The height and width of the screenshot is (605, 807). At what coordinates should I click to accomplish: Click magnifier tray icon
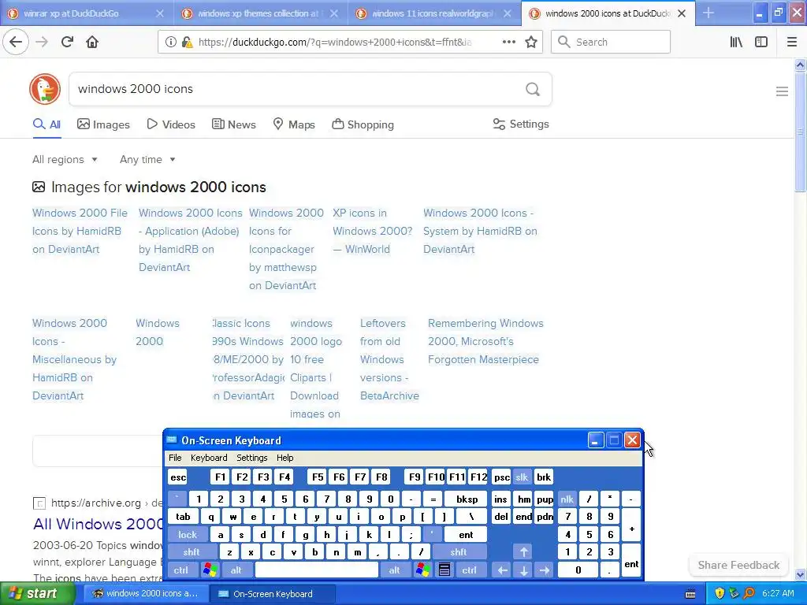749,594
